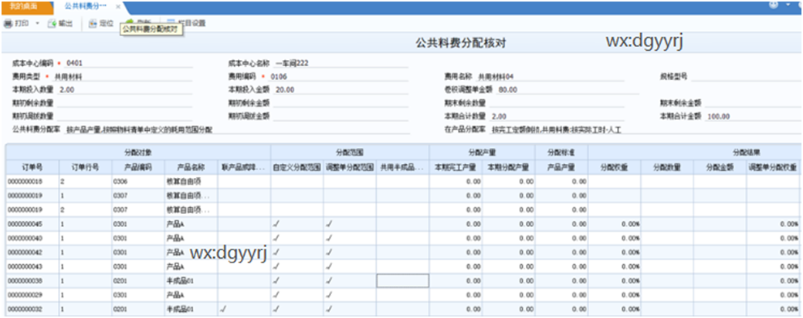Viewport: 803px width, 318px height.
Task: Click the 订单号 column header
Action: pos(32,167)
